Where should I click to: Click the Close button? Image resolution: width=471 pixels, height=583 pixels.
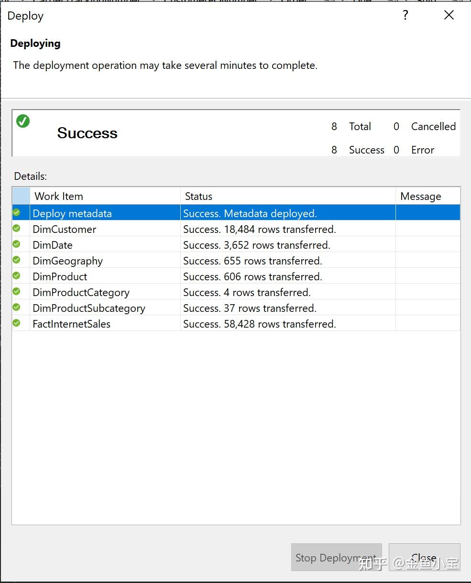click(424, 557)
